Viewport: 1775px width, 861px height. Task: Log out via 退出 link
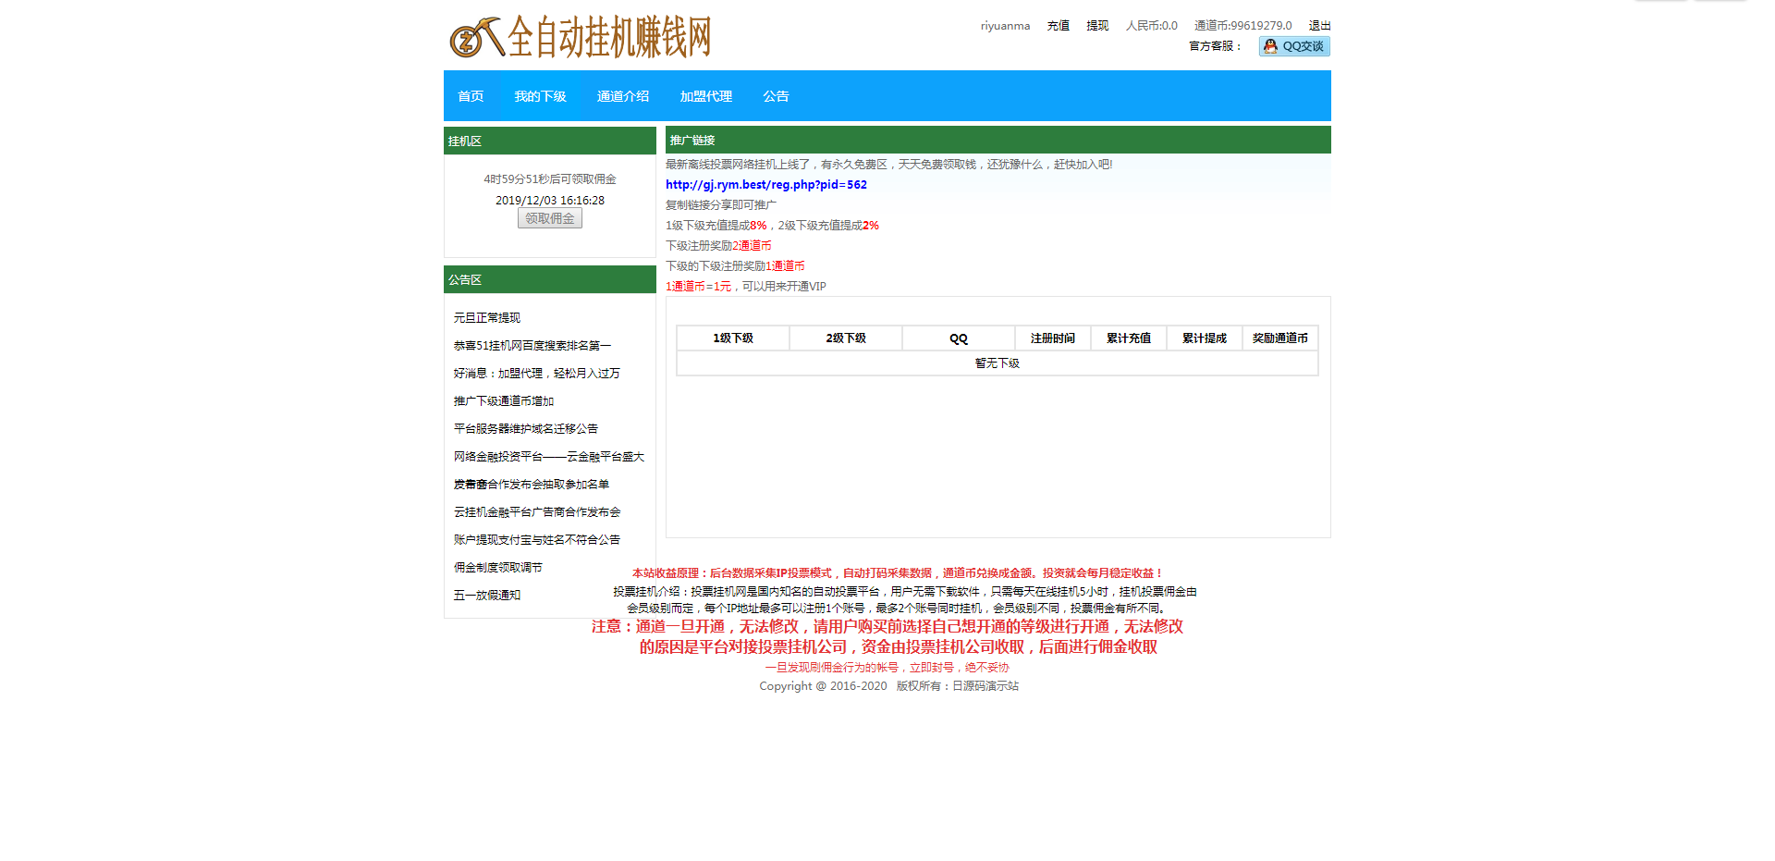click(x=1319, y=26)
